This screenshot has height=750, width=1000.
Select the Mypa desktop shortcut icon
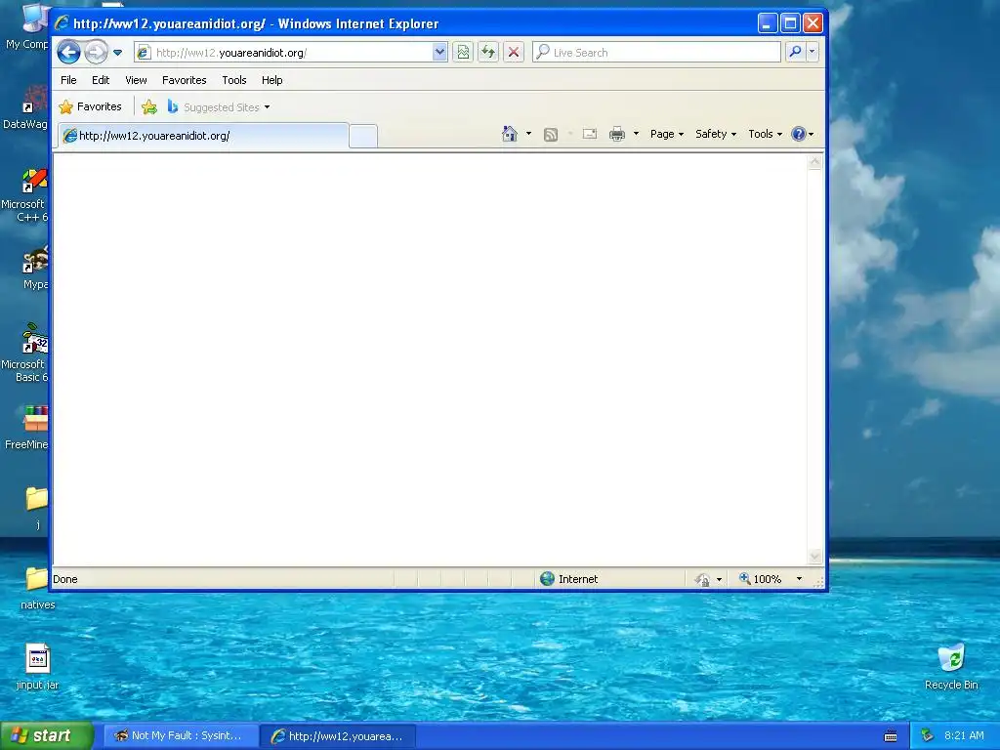click(x=35, y=268)
